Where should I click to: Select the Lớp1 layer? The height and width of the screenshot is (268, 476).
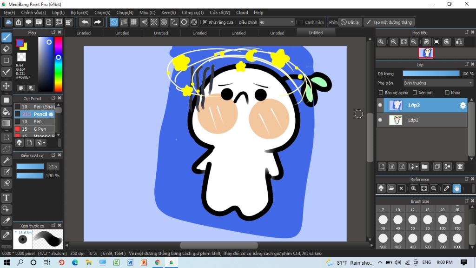tap(422, 120)
